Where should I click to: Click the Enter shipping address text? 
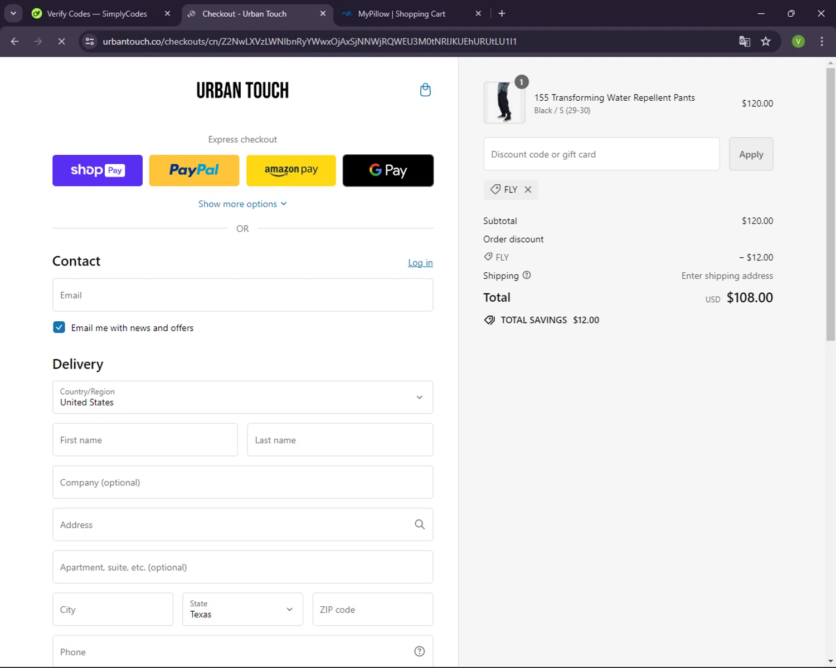727,276
